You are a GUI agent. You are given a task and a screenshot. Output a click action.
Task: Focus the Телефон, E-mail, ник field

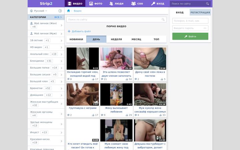(x=190, y=21)
